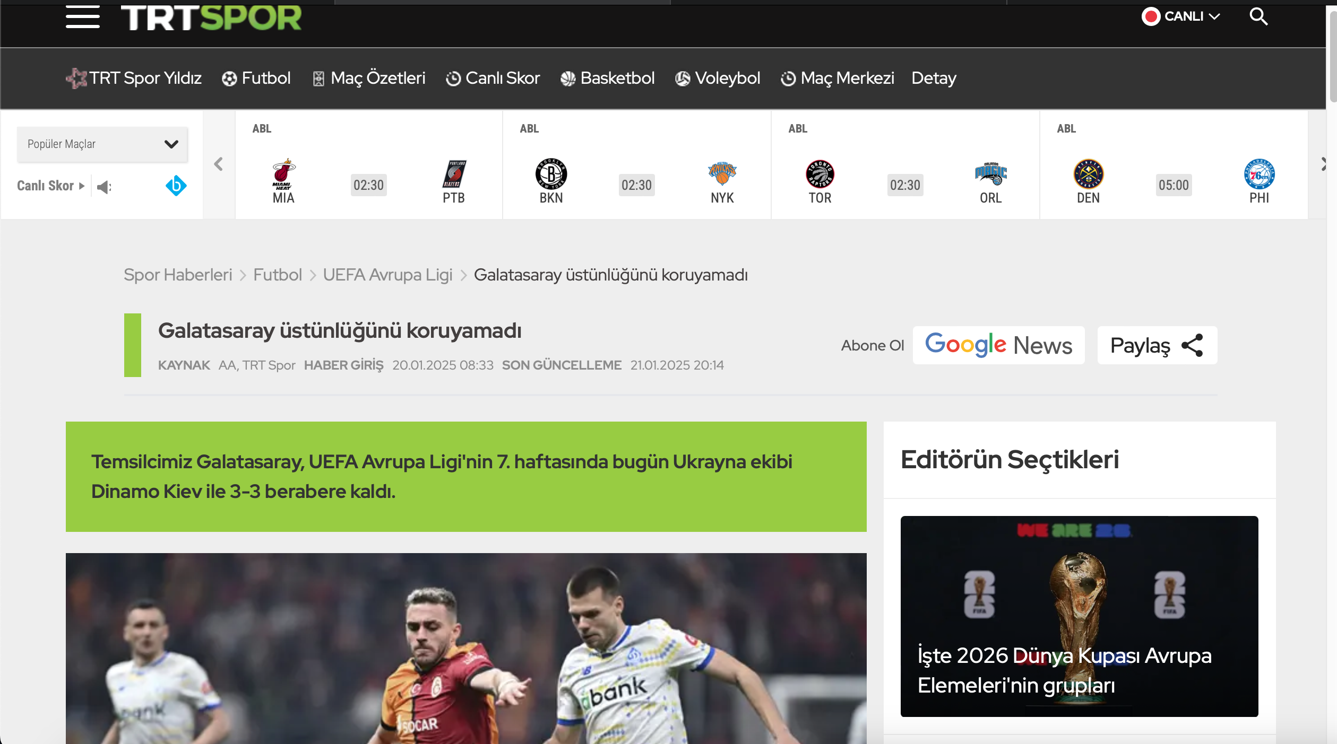Click the volleyball icon beside Voleybol
Screen dimensions: 1337x744
click(x=683, y=79)
